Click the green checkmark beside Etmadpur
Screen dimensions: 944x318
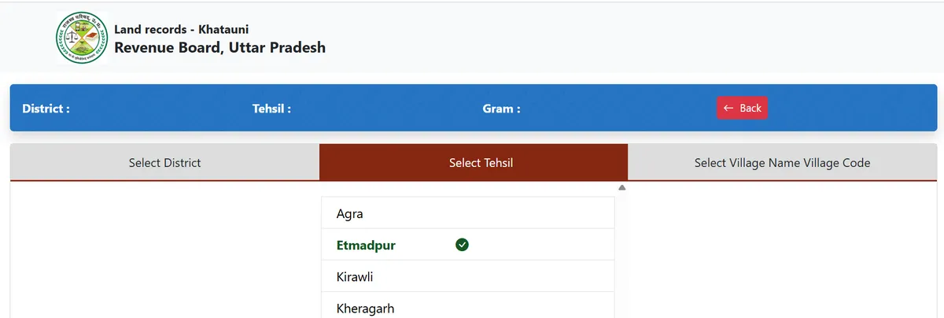pos(463,245)
